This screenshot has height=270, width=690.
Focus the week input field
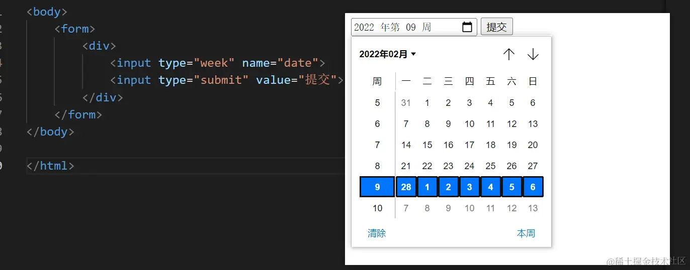click(414, 27)
